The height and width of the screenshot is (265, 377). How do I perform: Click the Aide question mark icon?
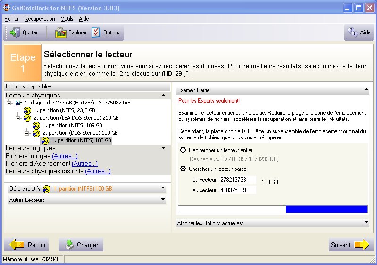point(353,32)
